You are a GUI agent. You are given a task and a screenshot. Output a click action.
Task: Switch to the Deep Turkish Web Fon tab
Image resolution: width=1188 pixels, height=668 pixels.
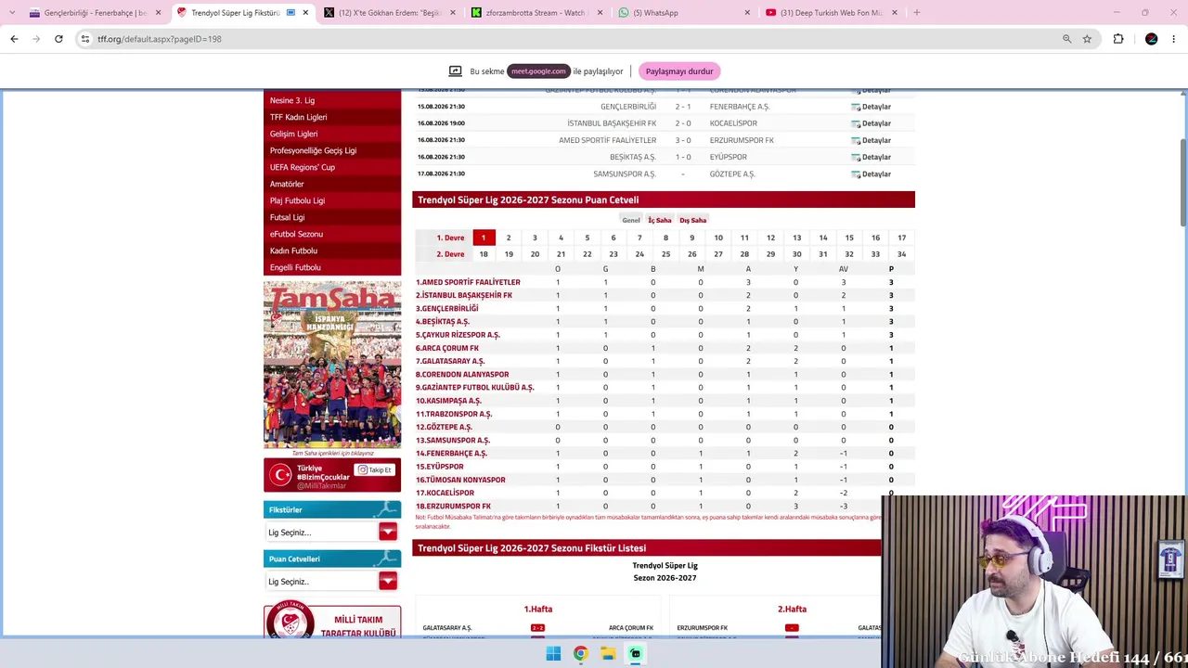[x=832, y=12]
